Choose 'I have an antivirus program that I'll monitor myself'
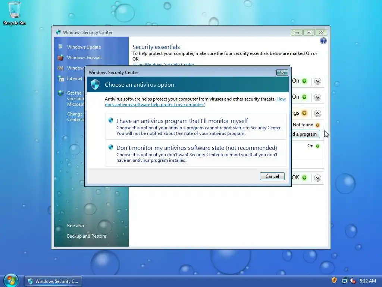Image resolution: width=382 pixels, height=287 pixels. click(196, 126)
